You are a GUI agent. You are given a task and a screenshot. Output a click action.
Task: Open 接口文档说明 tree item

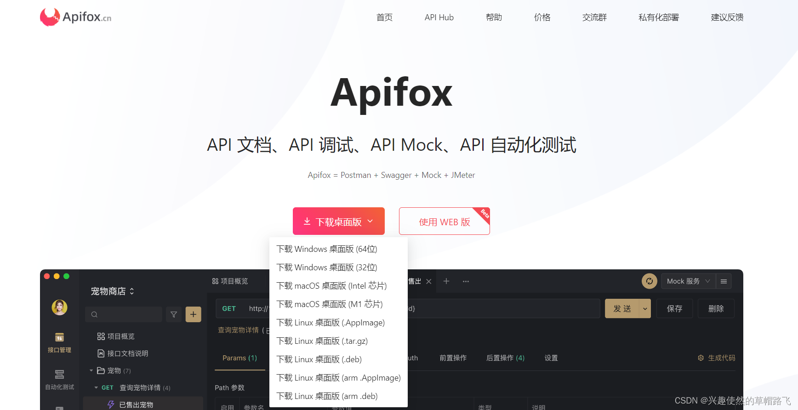point(123,353)
